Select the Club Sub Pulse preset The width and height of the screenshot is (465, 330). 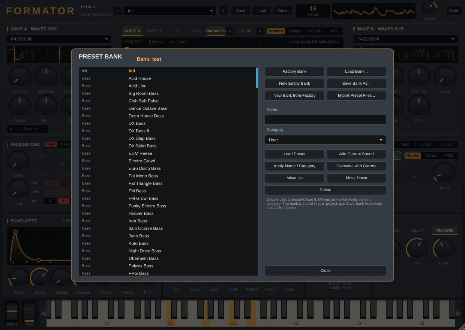pos(167,101)
